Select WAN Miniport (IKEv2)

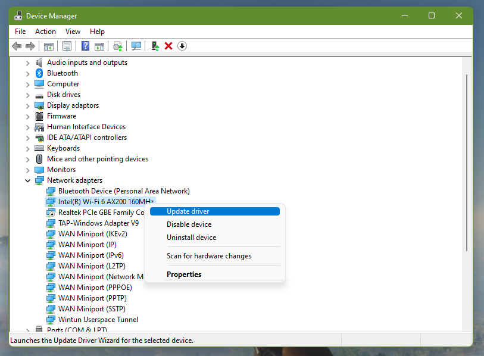[93, 234]
